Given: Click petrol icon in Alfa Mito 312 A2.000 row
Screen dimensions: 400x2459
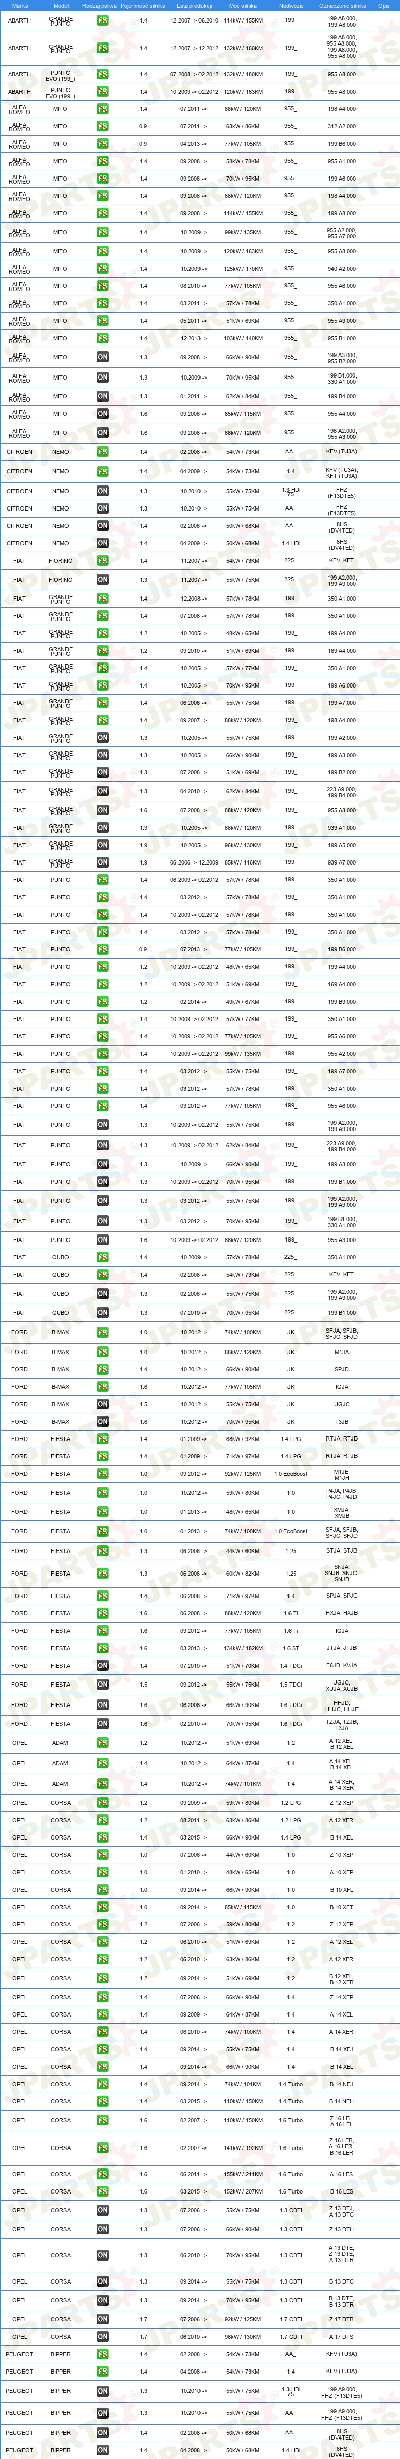Looking at the screenshot, I should coord(102,126).
